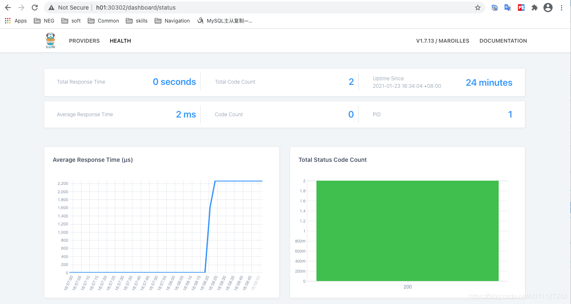The image size is (571, 304).
Task: Click the Total Code Count value 2
Action: (x=351, y=82)
